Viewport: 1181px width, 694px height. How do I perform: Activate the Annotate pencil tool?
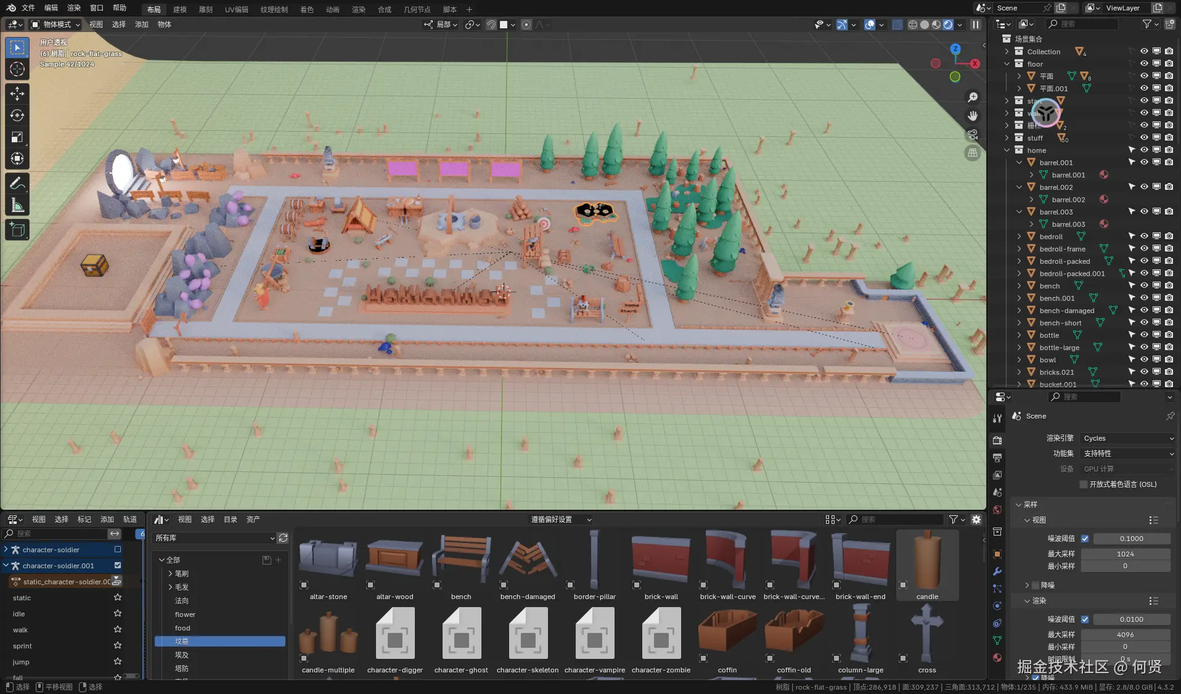click(x=17, y=184)
